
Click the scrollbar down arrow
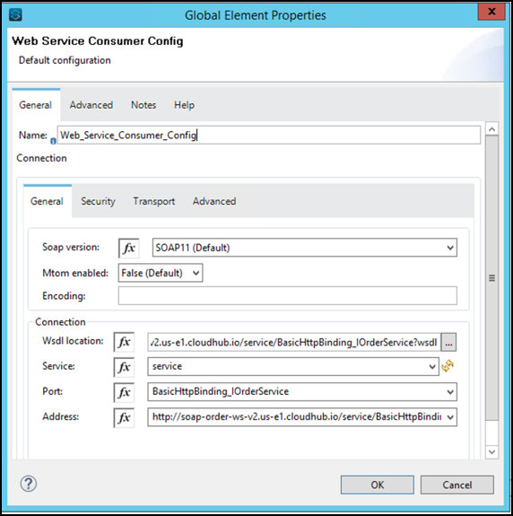492,451
